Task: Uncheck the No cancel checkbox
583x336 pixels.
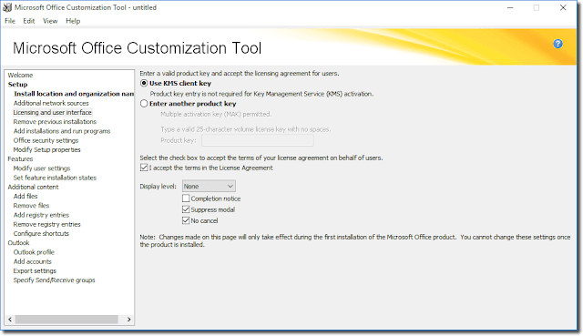Action: [x=186, y=220]
